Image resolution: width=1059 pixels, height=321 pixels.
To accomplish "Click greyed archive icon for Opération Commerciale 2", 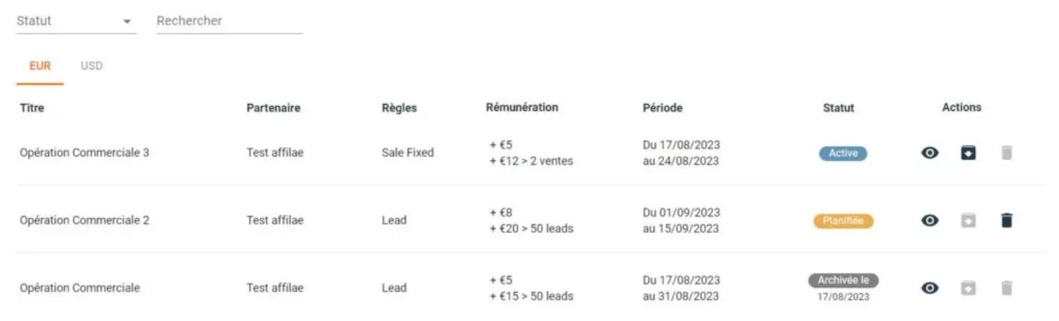I will [x=968, y=220].
